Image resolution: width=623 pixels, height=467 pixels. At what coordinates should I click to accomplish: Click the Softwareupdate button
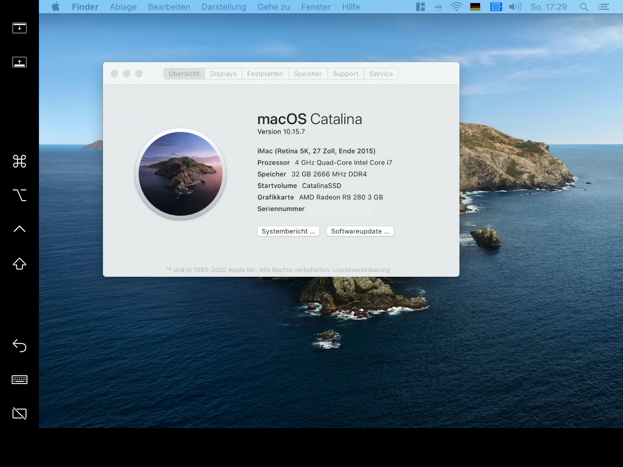click(x=360, y=231)
